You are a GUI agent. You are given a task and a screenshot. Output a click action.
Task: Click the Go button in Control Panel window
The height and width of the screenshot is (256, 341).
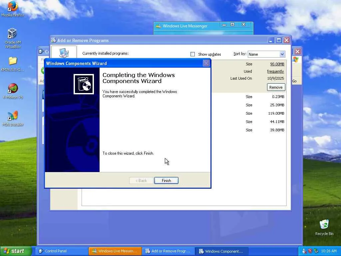pos(294,81)
